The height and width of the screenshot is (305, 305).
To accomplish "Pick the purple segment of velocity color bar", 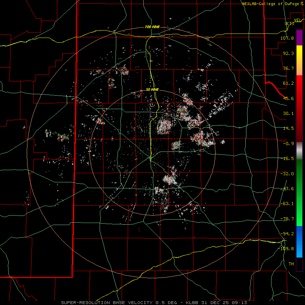I will pos(299,38).
